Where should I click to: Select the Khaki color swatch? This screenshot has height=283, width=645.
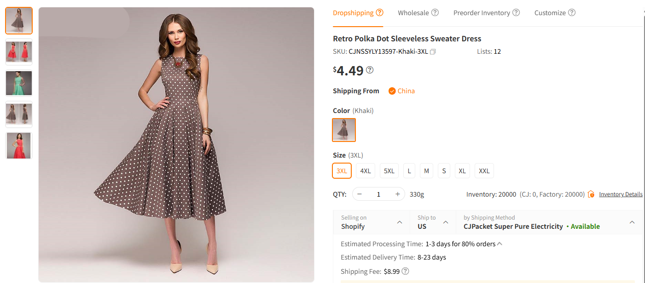(x=344, y=130)
